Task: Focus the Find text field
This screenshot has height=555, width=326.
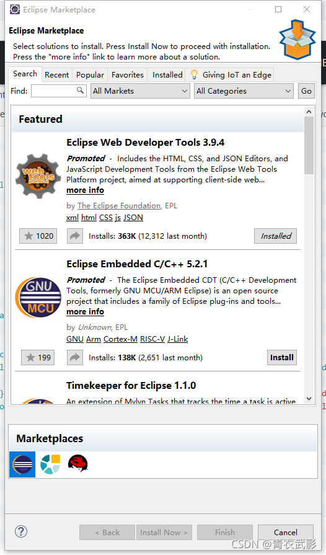Action: coord(59,91)
